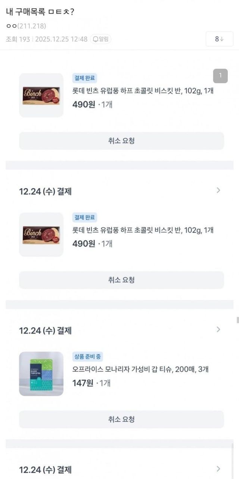
Task: Open the 오프라이스 모나리자 가성비 갑 티슈 title
Action: 140,369
